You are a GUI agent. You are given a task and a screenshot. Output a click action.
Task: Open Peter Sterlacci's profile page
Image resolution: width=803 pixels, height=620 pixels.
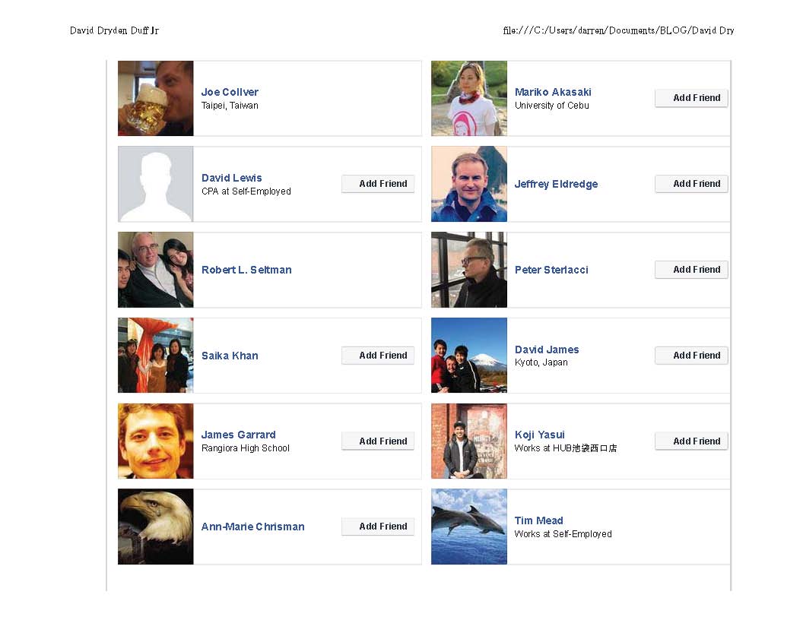551,270
